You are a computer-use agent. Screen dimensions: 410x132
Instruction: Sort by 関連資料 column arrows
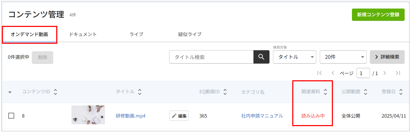coord(325,92)
